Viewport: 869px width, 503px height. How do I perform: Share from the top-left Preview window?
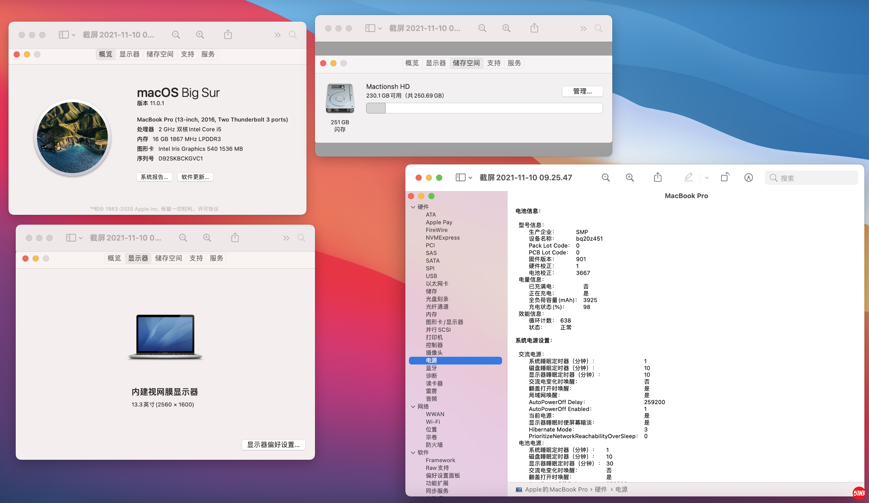(228, 34)
